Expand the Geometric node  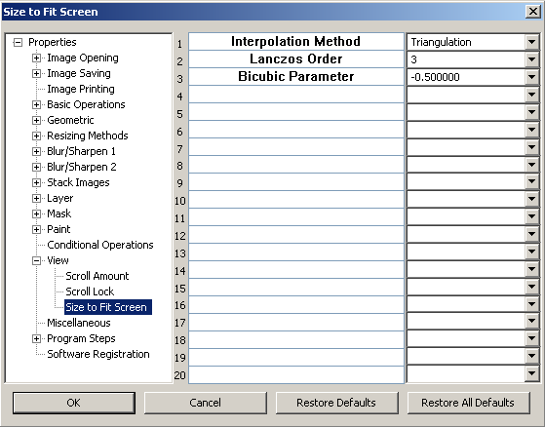pyautogui.click(x=36, y=120)
